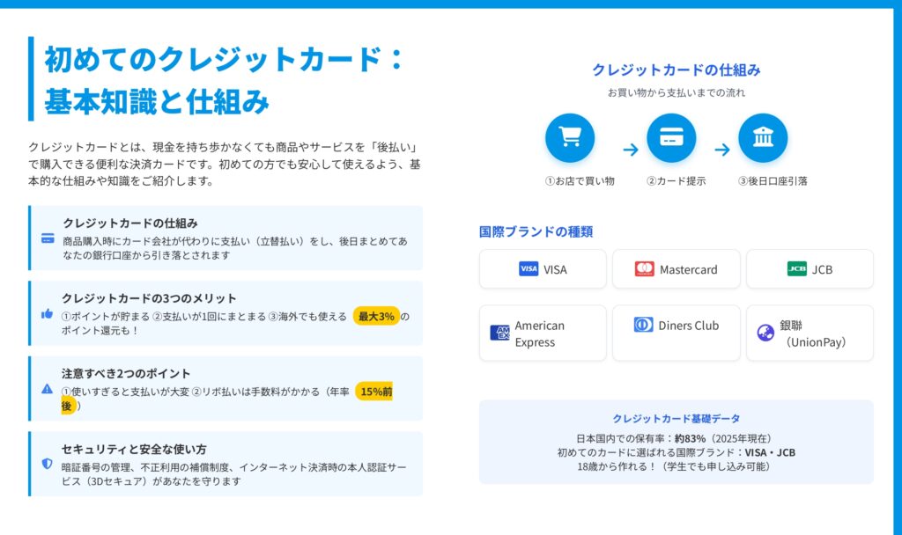The height and width of the screenshot is (535, 902).
Task: Select the 銀聯 (UnionPay) brand card
Action: 810,333
